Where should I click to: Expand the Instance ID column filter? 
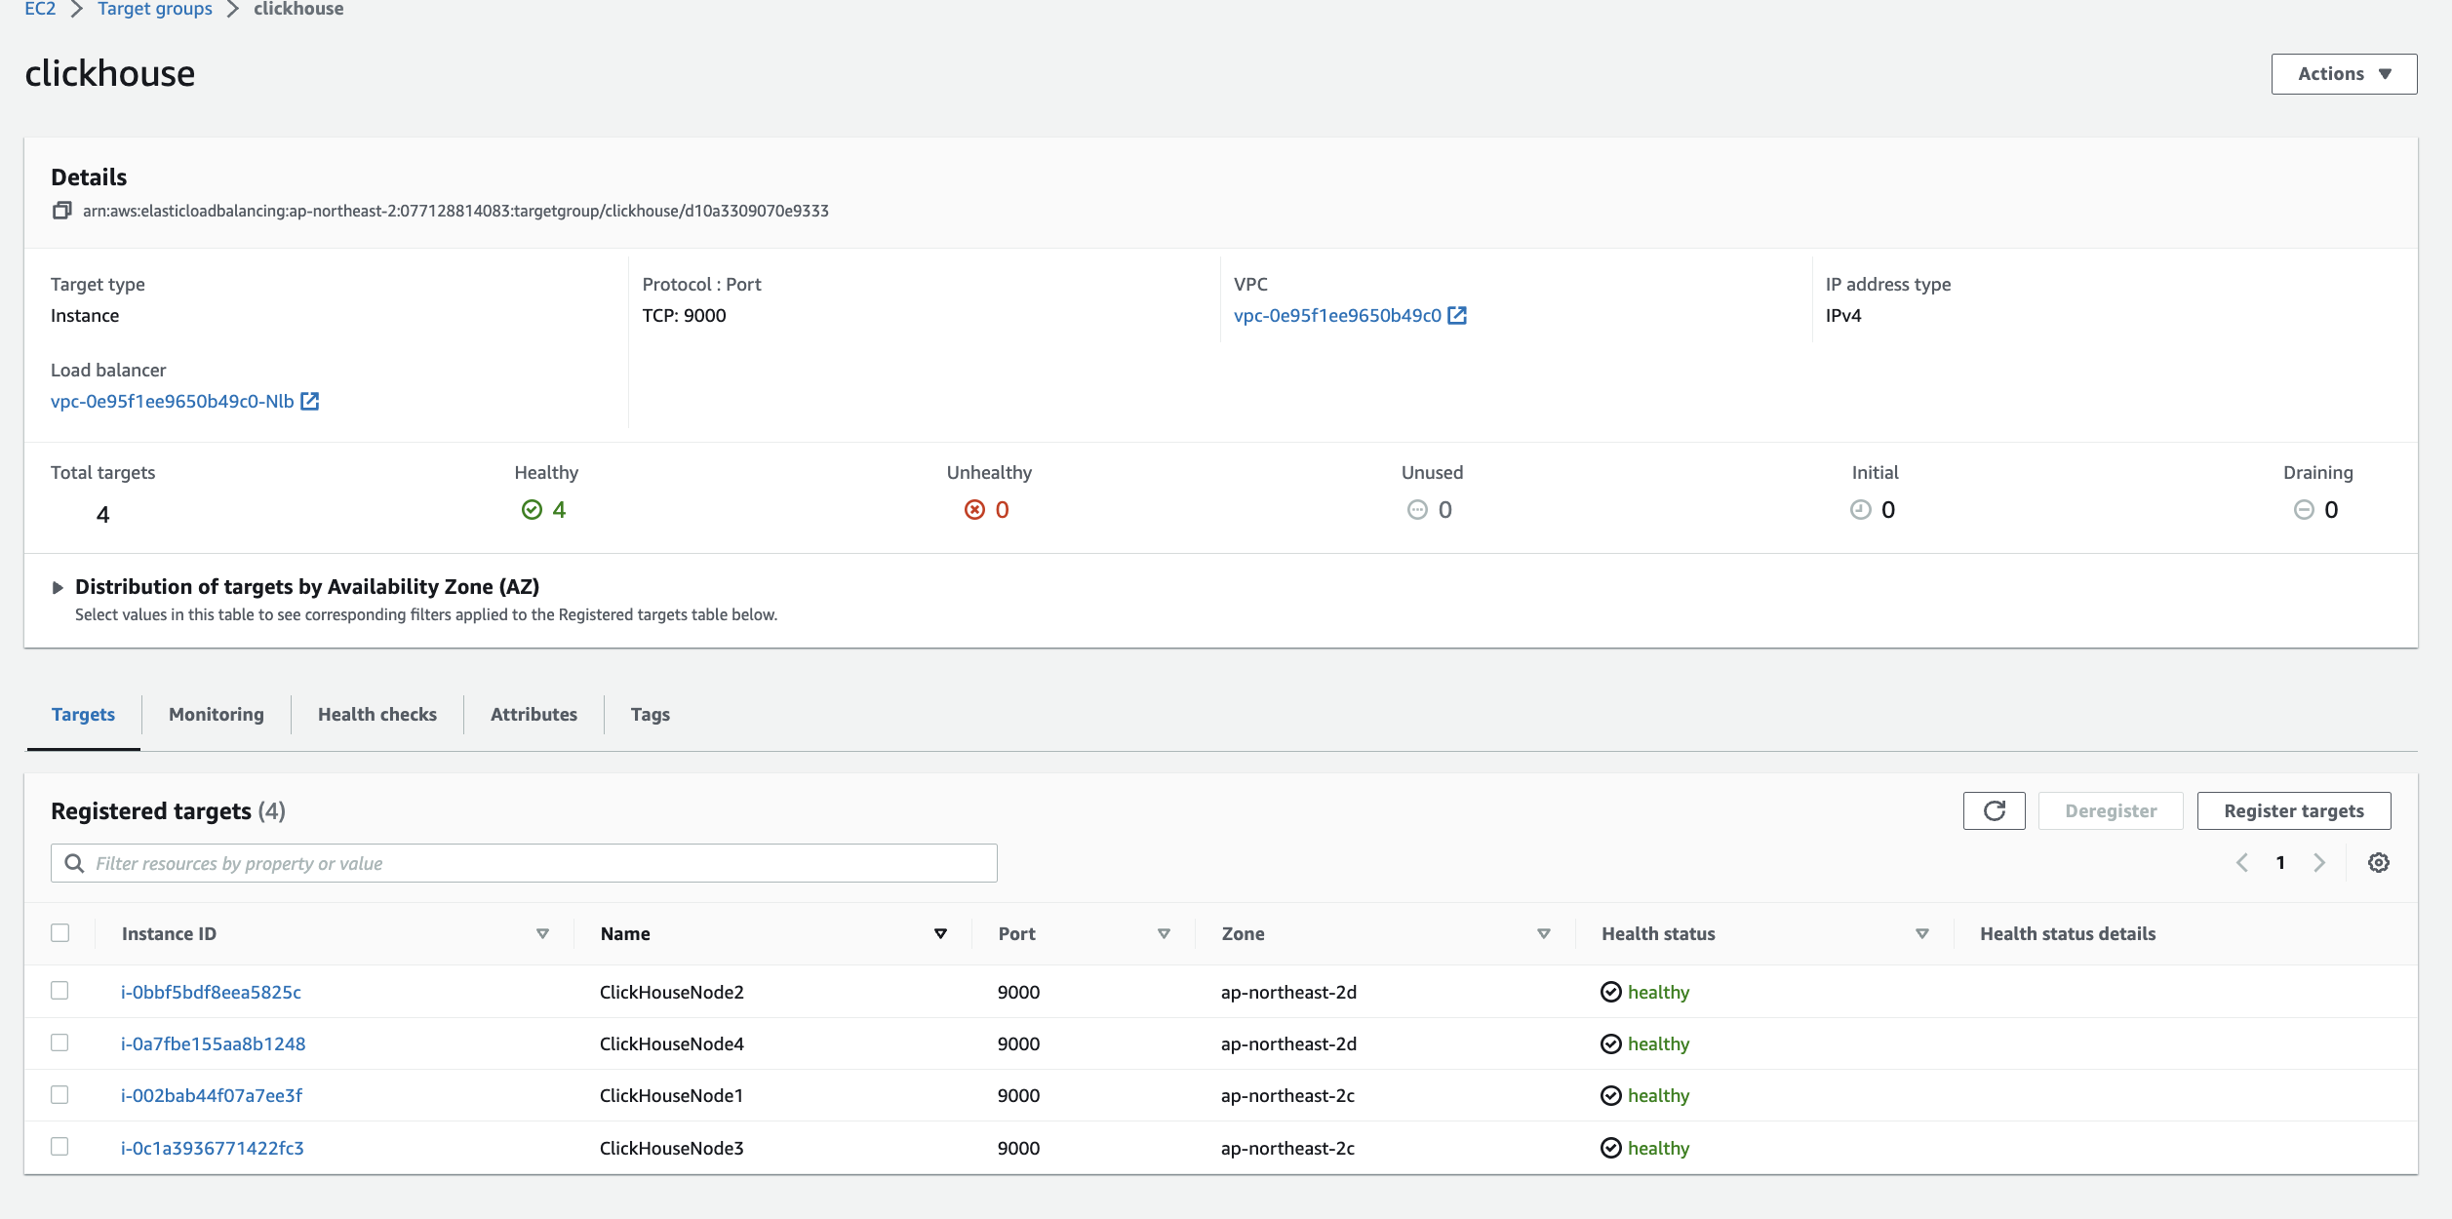pyautogui.click(x=542, y=933)
